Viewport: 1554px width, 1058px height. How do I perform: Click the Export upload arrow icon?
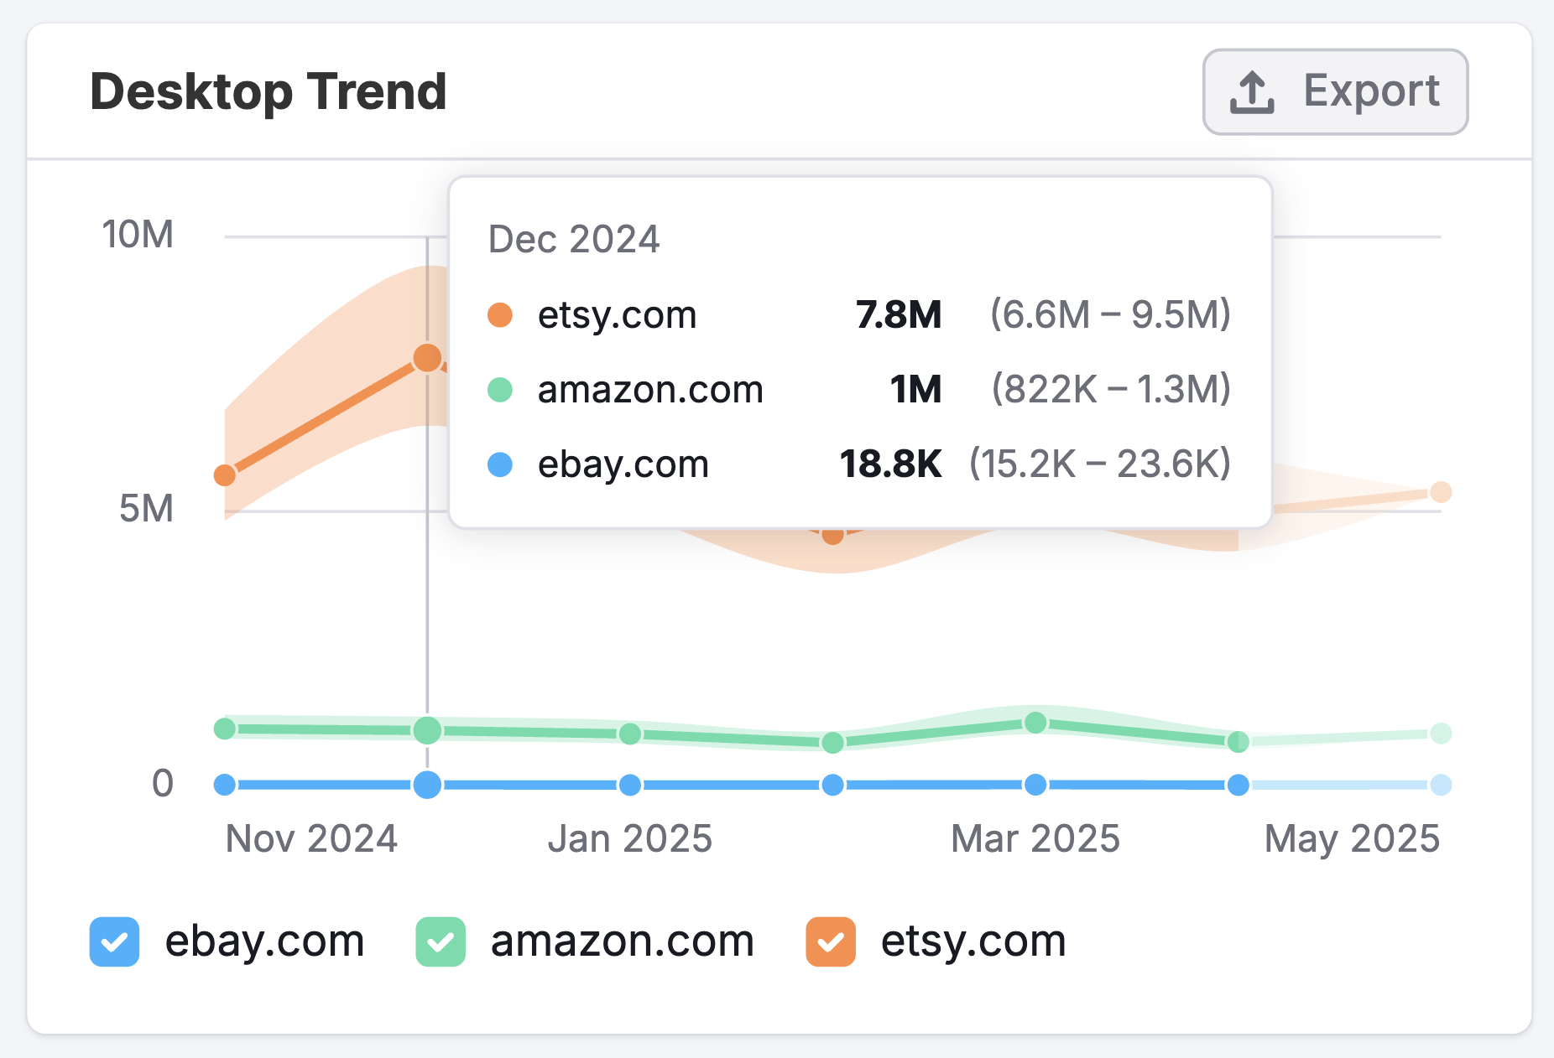click(x=1252, y=92)
